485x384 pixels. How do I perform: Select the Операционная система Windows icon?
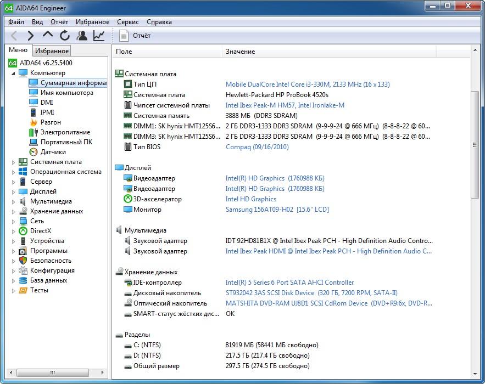23,172
